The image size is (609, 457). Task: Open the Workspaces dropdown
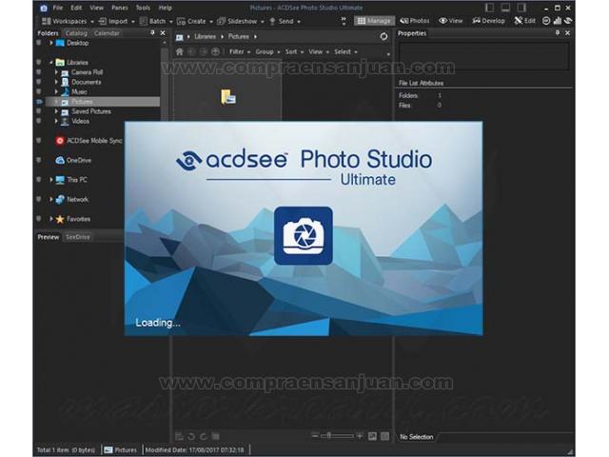(x=68, y=21)
